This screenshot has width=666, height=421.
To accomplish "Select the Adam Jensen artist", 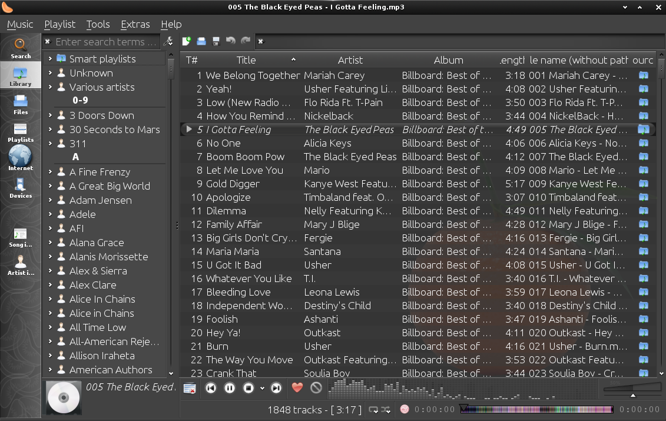I will pyautogui.click(x=100, y=200).
